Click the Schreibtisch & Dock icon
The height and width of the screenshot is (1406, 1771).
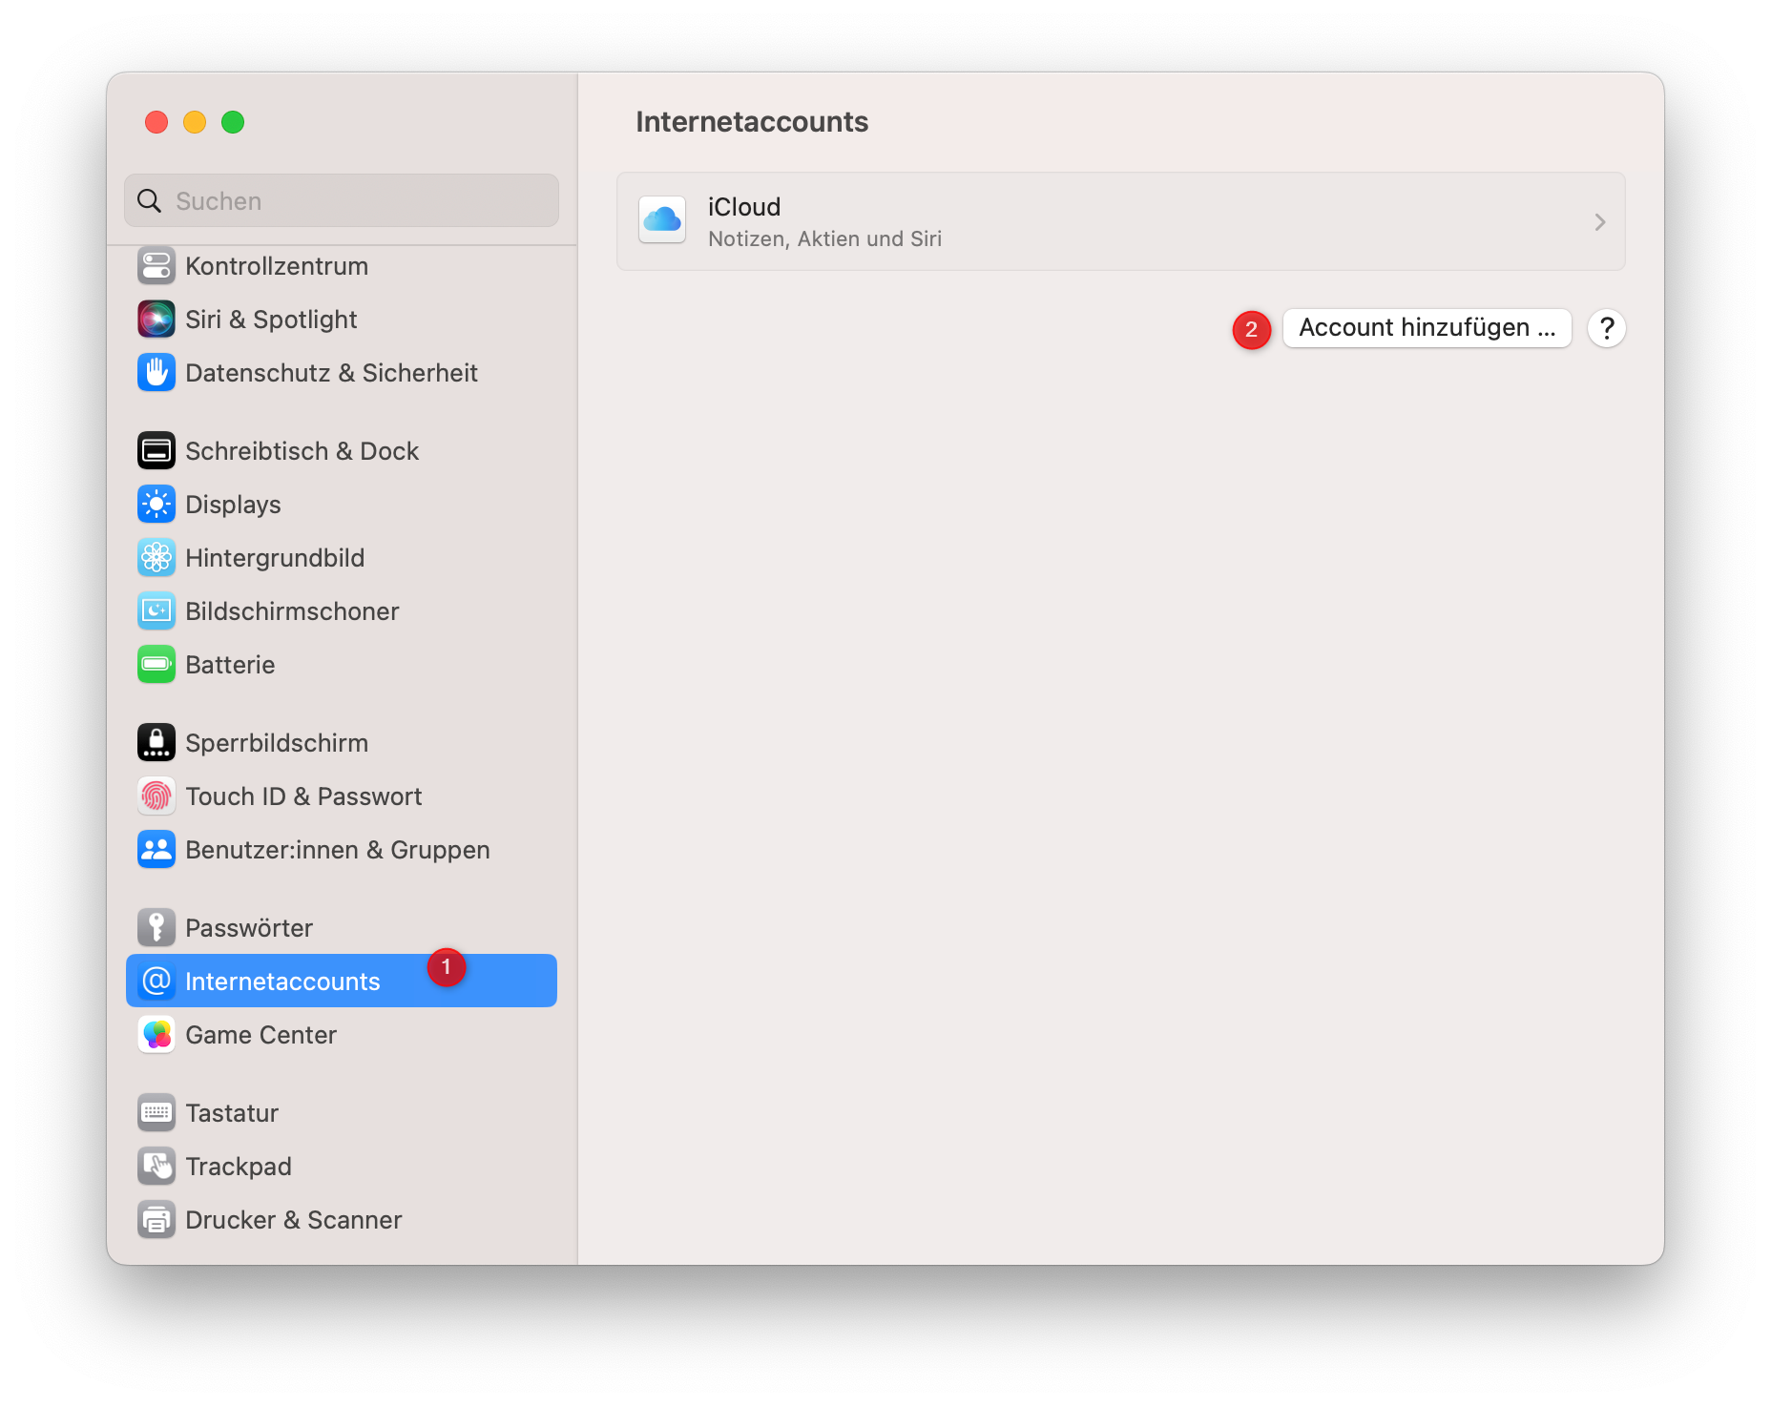point(156,451)
